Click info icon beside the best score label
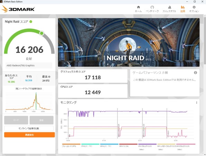The image size is (206, 156). pos(49,77)
